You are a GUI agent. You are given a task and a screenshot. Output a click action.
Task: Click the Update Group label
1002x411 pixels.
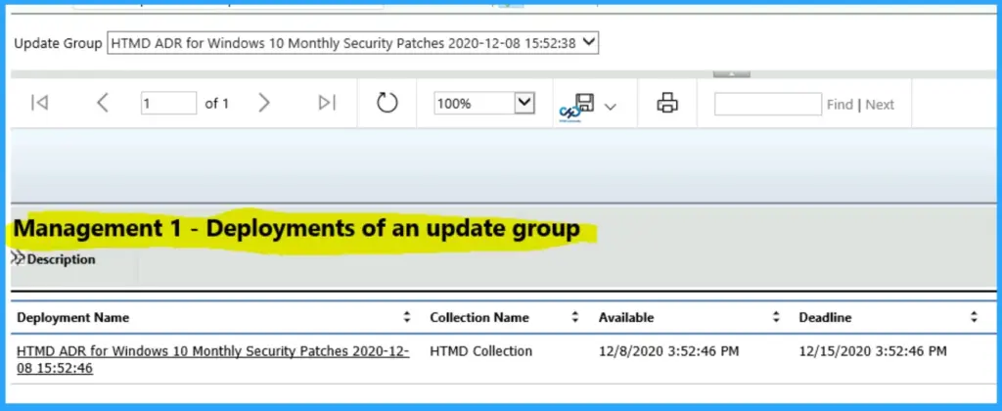[58, 43]
